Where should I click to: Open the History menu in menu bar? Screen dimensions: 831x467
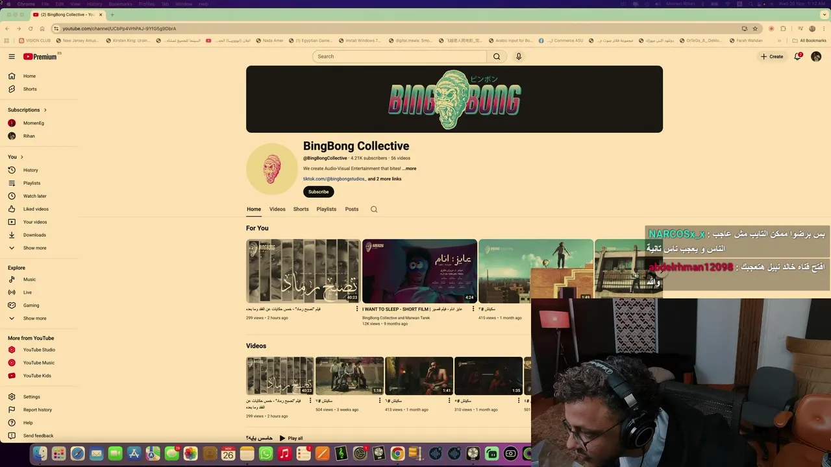click(x=95, y=4)
